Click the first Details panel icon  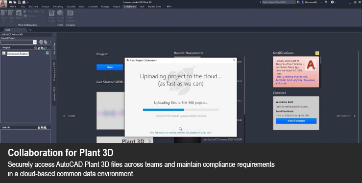[39, 128]
